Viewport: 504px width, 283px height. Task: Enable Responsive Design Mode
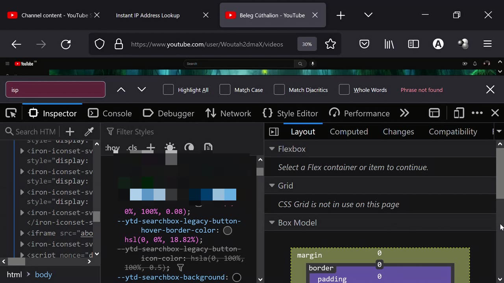click(459, 113)
